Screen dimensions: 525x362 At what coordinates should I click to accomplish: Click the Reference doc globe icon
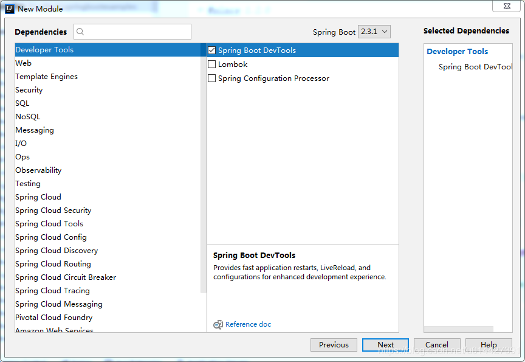(218, 324)
